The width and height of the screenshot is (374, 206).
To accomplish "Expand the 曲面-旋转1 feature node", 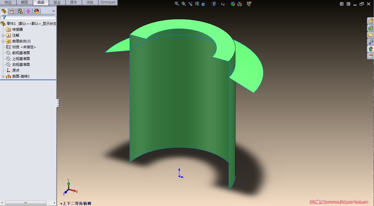I will pos(3,76).
